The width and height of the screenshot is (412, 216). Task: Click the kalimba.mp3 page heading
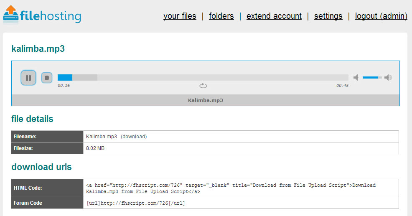38,48
